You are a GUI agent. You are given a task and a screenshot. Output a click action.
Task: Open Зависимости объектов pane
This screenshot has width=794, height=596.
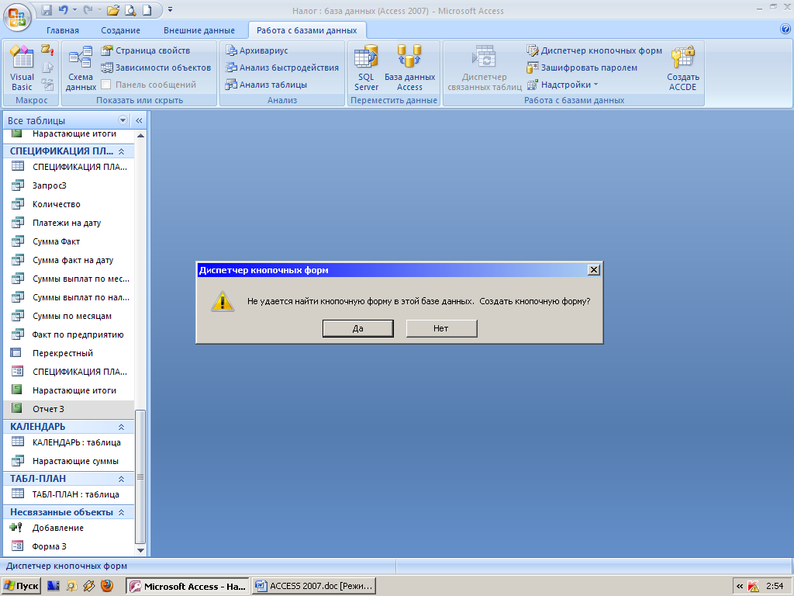[155, 68]
